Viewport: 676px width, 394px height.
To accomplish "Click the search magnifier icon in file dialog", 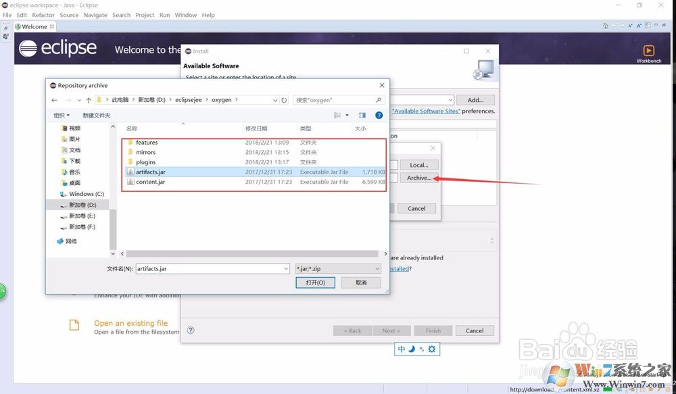I will coord(378,100).
